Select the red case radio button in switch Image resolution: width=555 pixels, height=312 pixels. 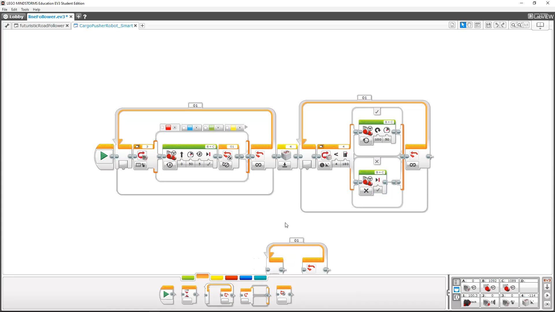(x=162, y=128)
